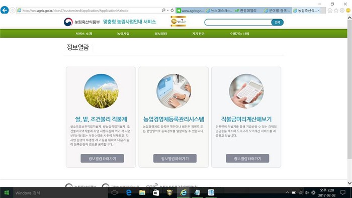352x198 pixels.
Task: Expand the address bar search dropdown arrow
Action: 167,11
